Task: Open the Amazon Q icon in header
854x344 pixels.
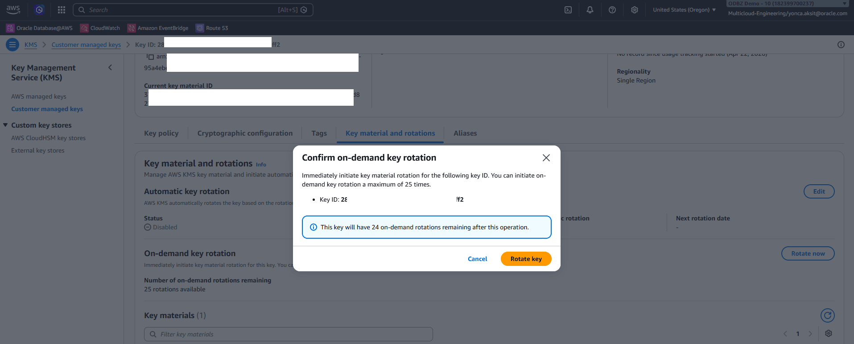Action: click(39, 9)
